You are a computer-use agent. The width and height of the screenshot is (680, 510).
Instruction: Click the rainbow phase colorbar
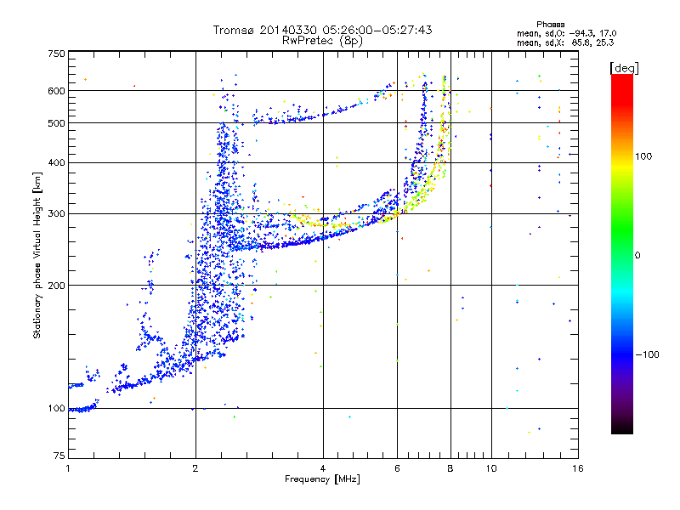tap(622, 254)
